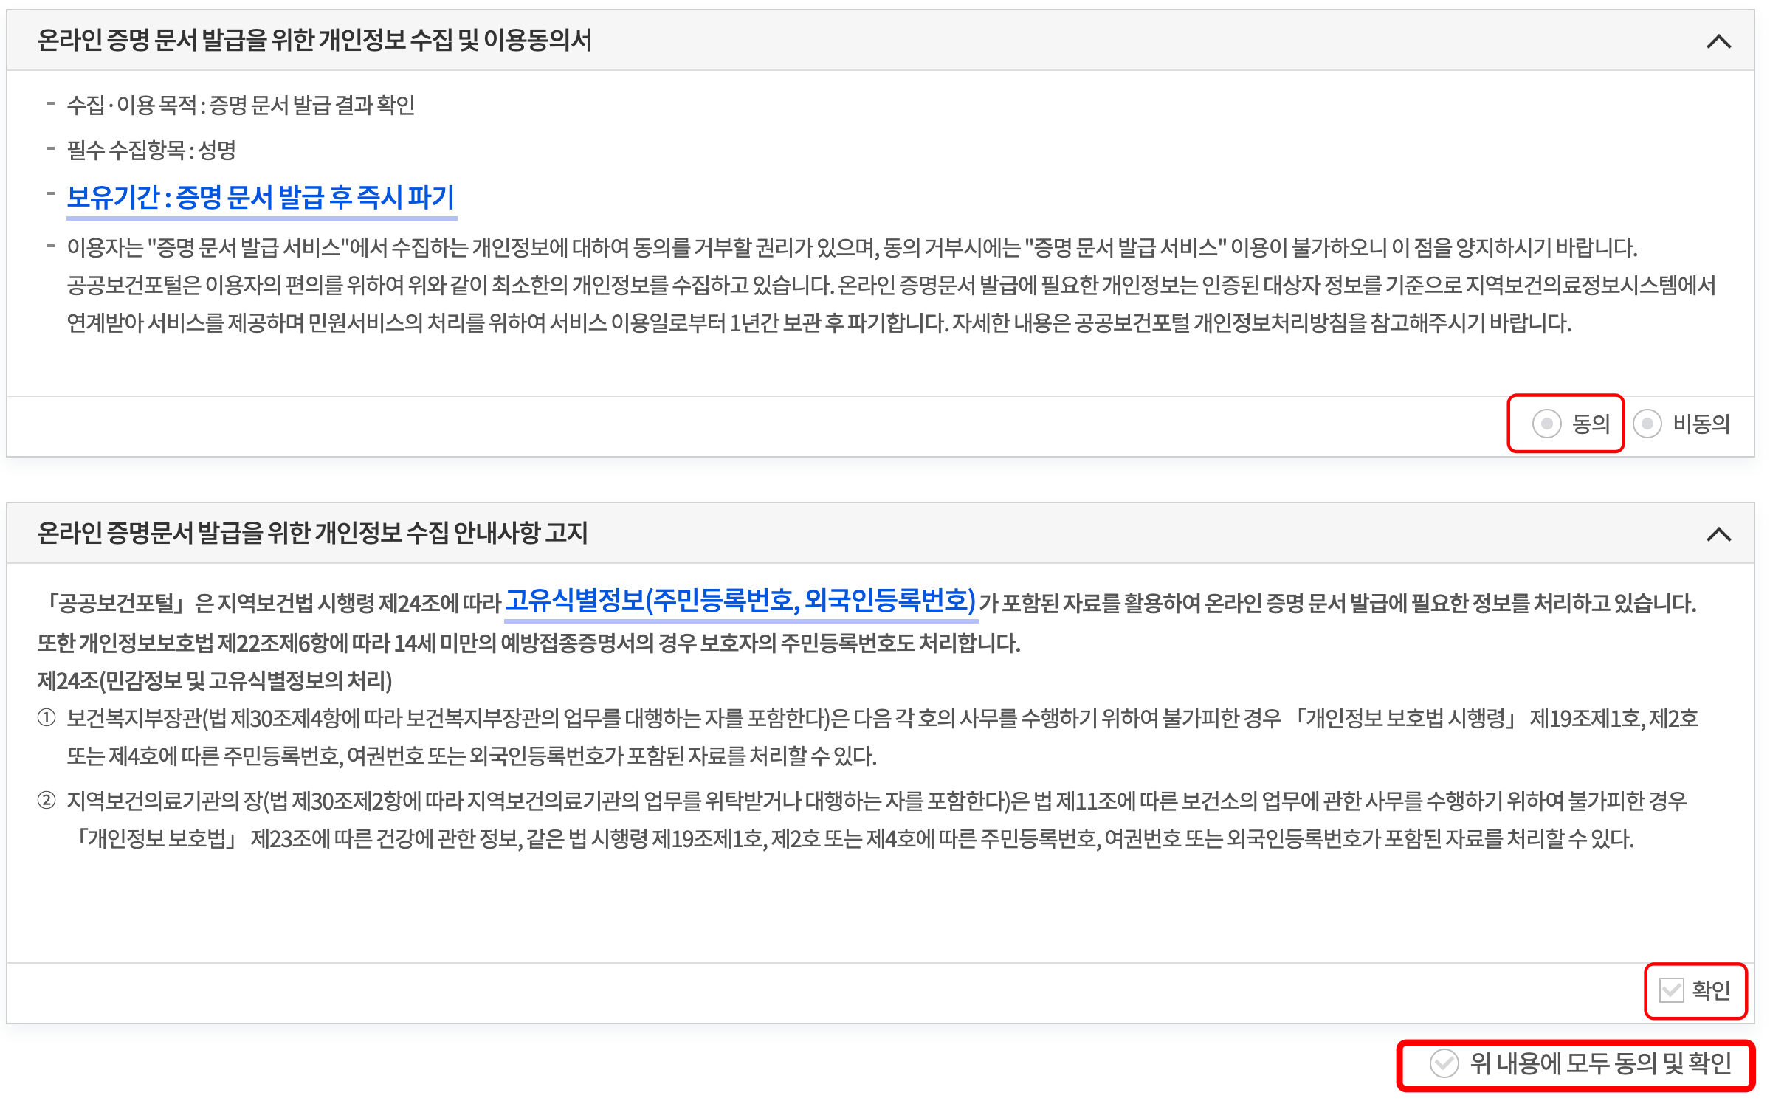Select the 동의 radio button
The height and width of the screenshot is (1101, 1770).
(x=1546, y=424)
